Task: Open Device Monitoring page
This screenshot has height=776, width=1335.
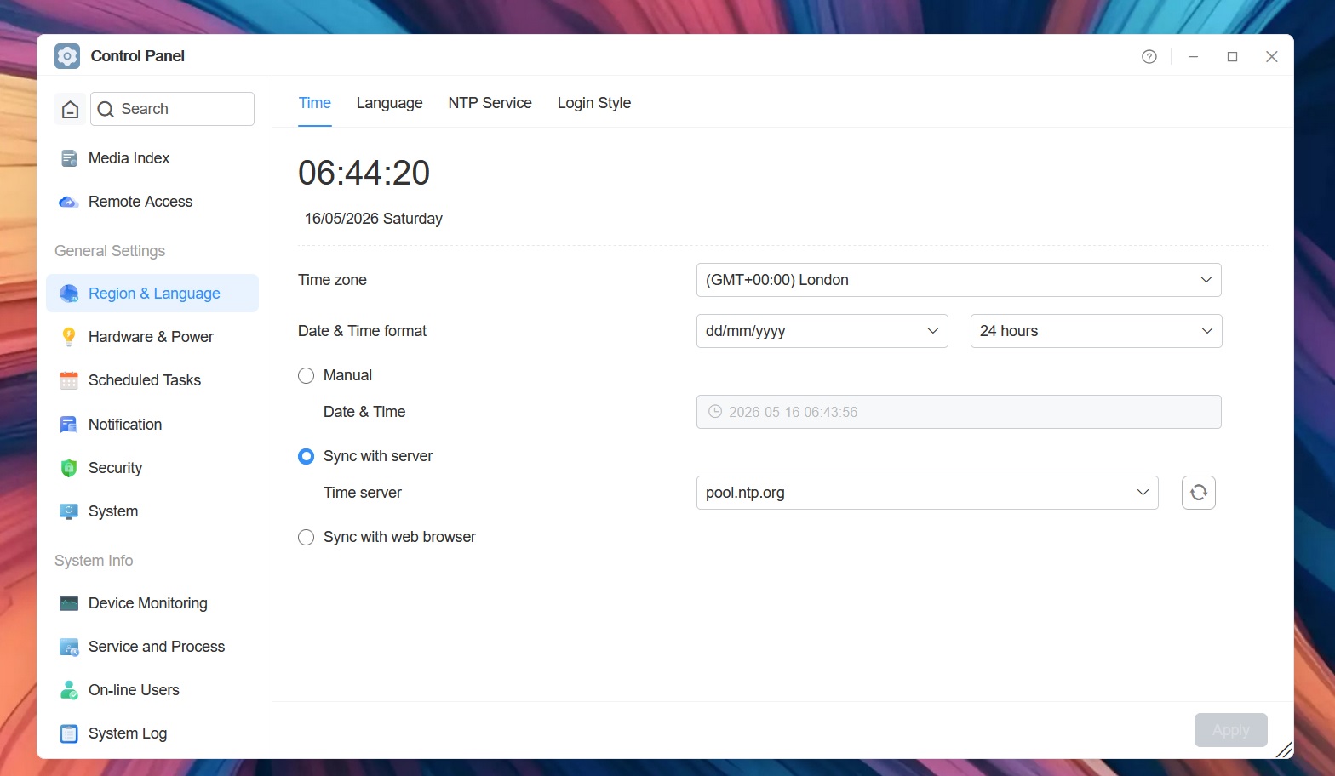Action: click(152, 603)
